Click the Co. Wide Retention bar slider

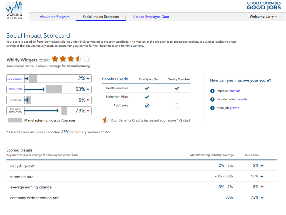(58, 111)
